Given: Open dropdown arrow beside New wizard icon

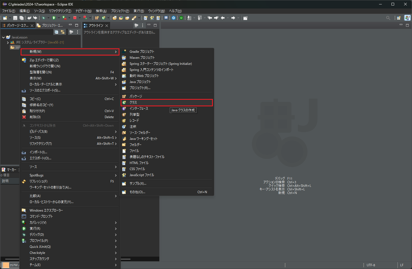Looking at the screenshot, I should point(10,18).
